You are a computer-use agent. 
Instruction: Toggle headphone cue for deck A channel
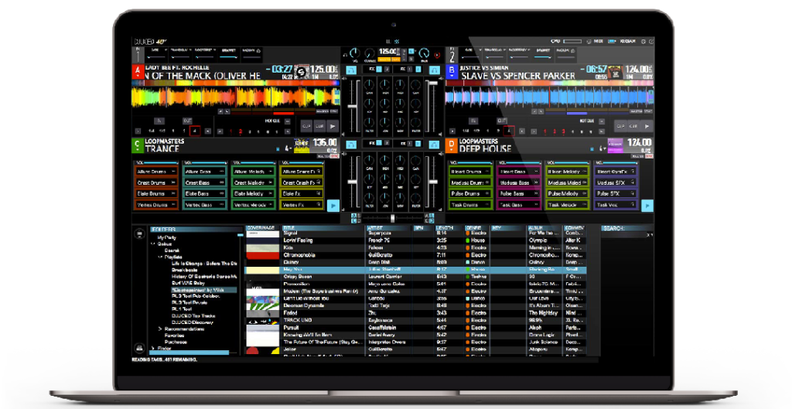pyautogui.click(x=352, y=70)
